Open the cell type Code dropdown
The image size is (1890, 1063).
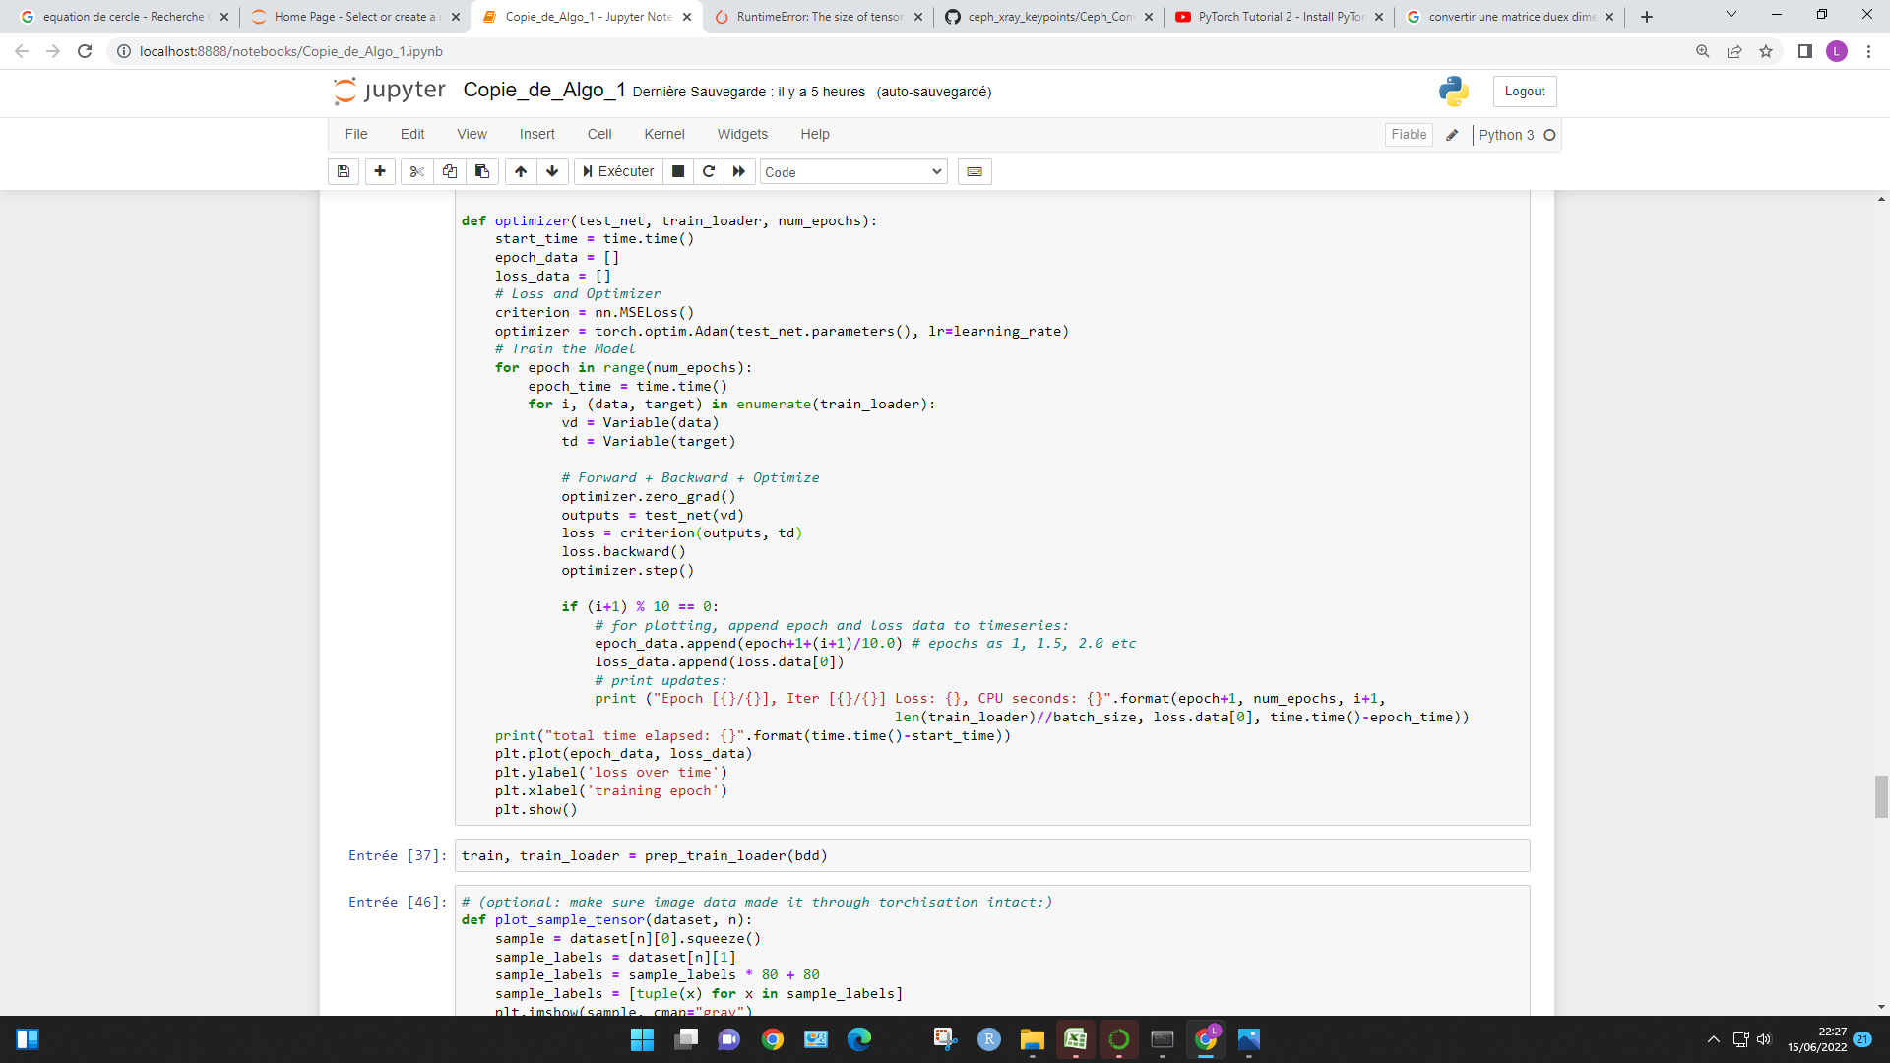pos(852,172)
